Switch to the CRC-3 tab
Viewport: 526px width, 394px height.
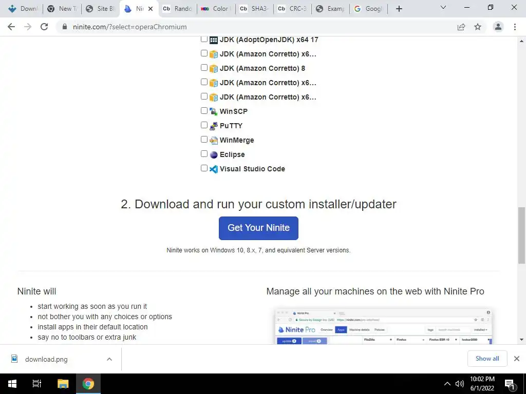[x=292, y=9]
